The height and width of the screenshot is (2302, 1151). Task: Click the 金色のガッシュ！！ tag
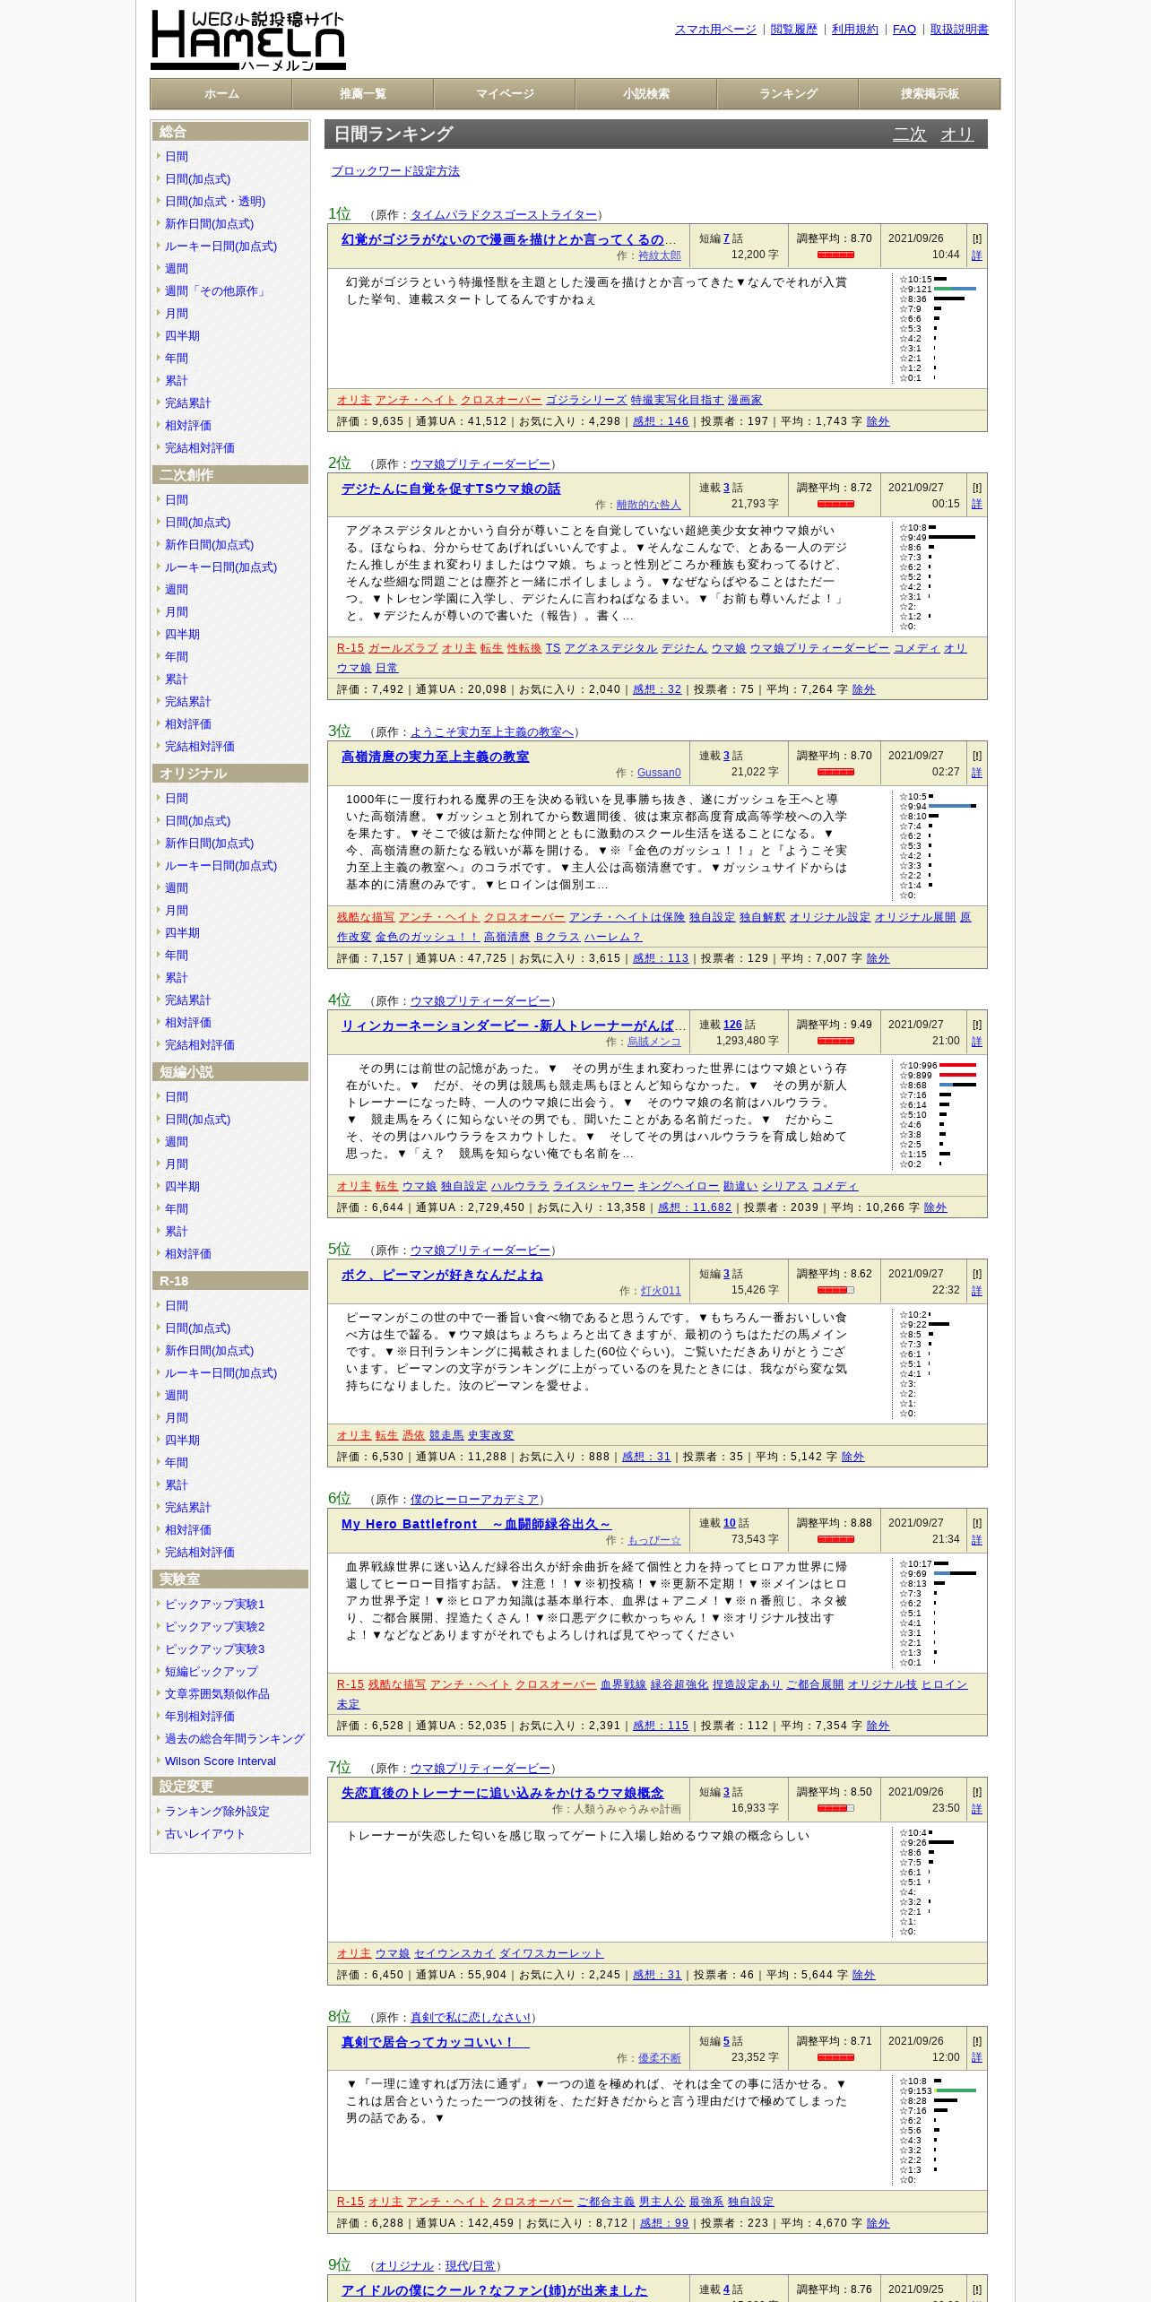[428, 938]
